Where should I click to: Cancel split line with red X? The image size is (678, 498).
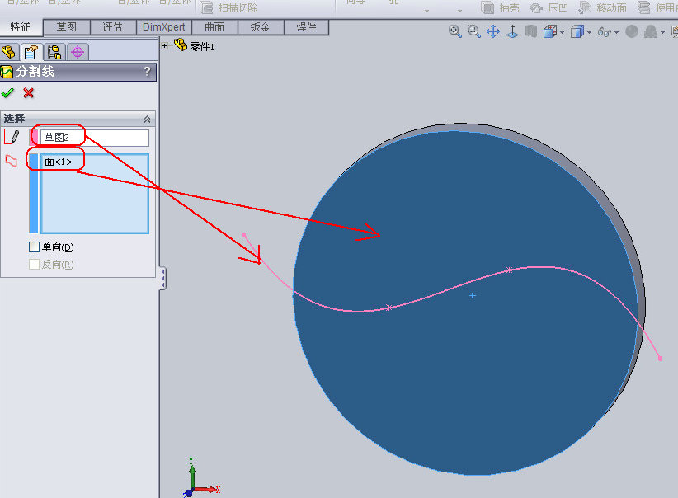[x=29, y=92]
